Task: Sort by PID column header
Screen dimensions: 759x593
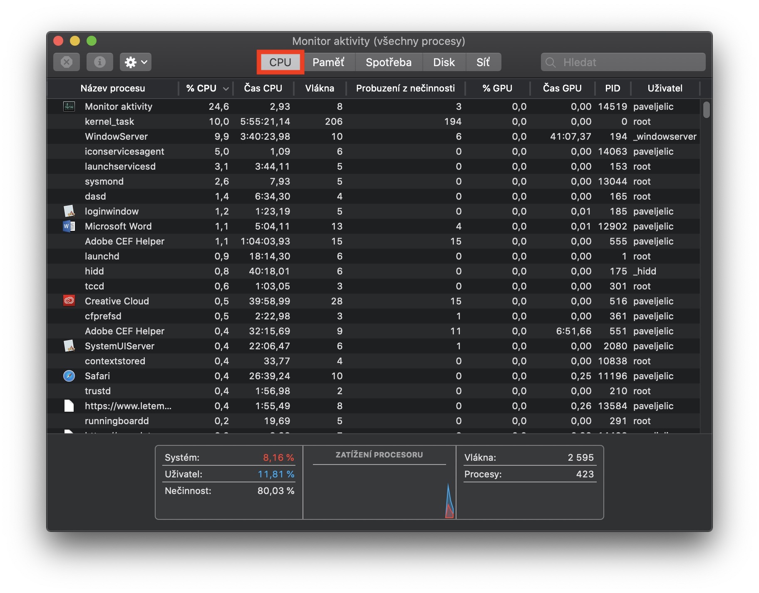Action: point(612,88)
